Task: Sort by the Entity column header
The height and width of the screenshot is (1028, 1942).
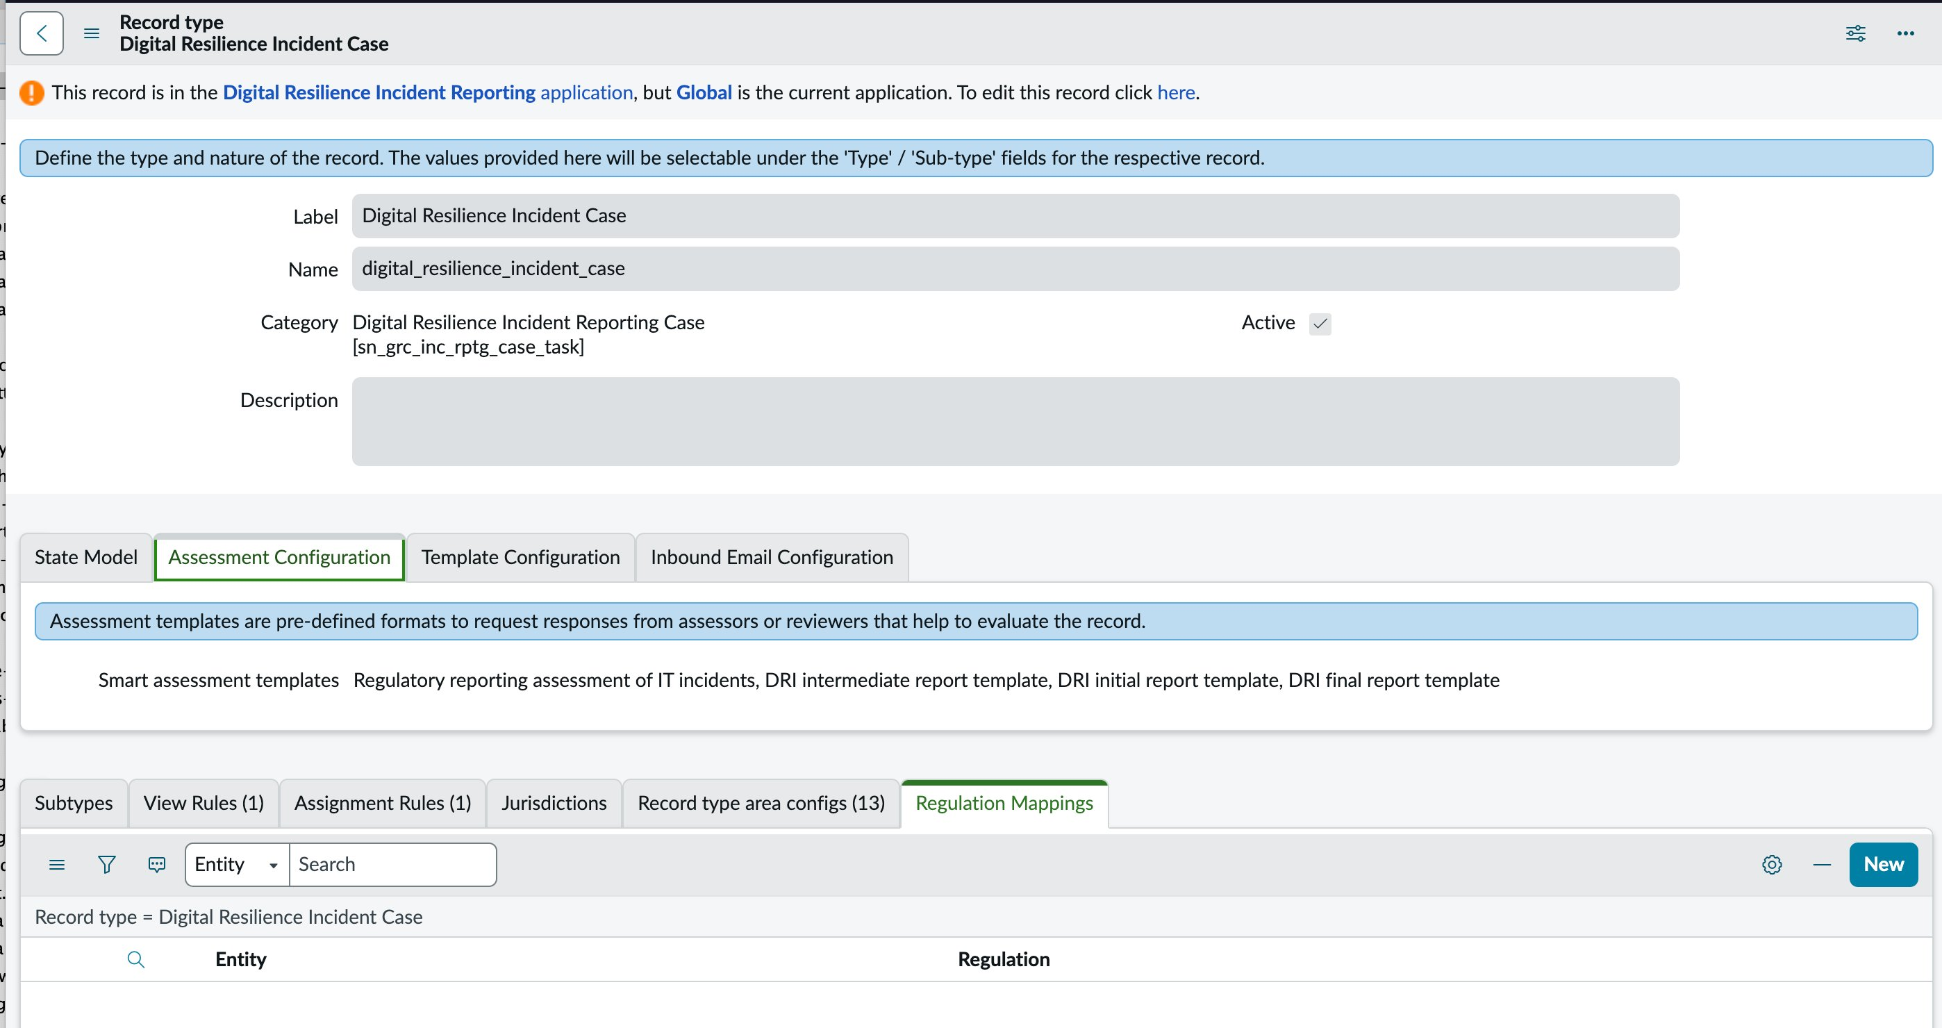Action: (x=240, y=959)
